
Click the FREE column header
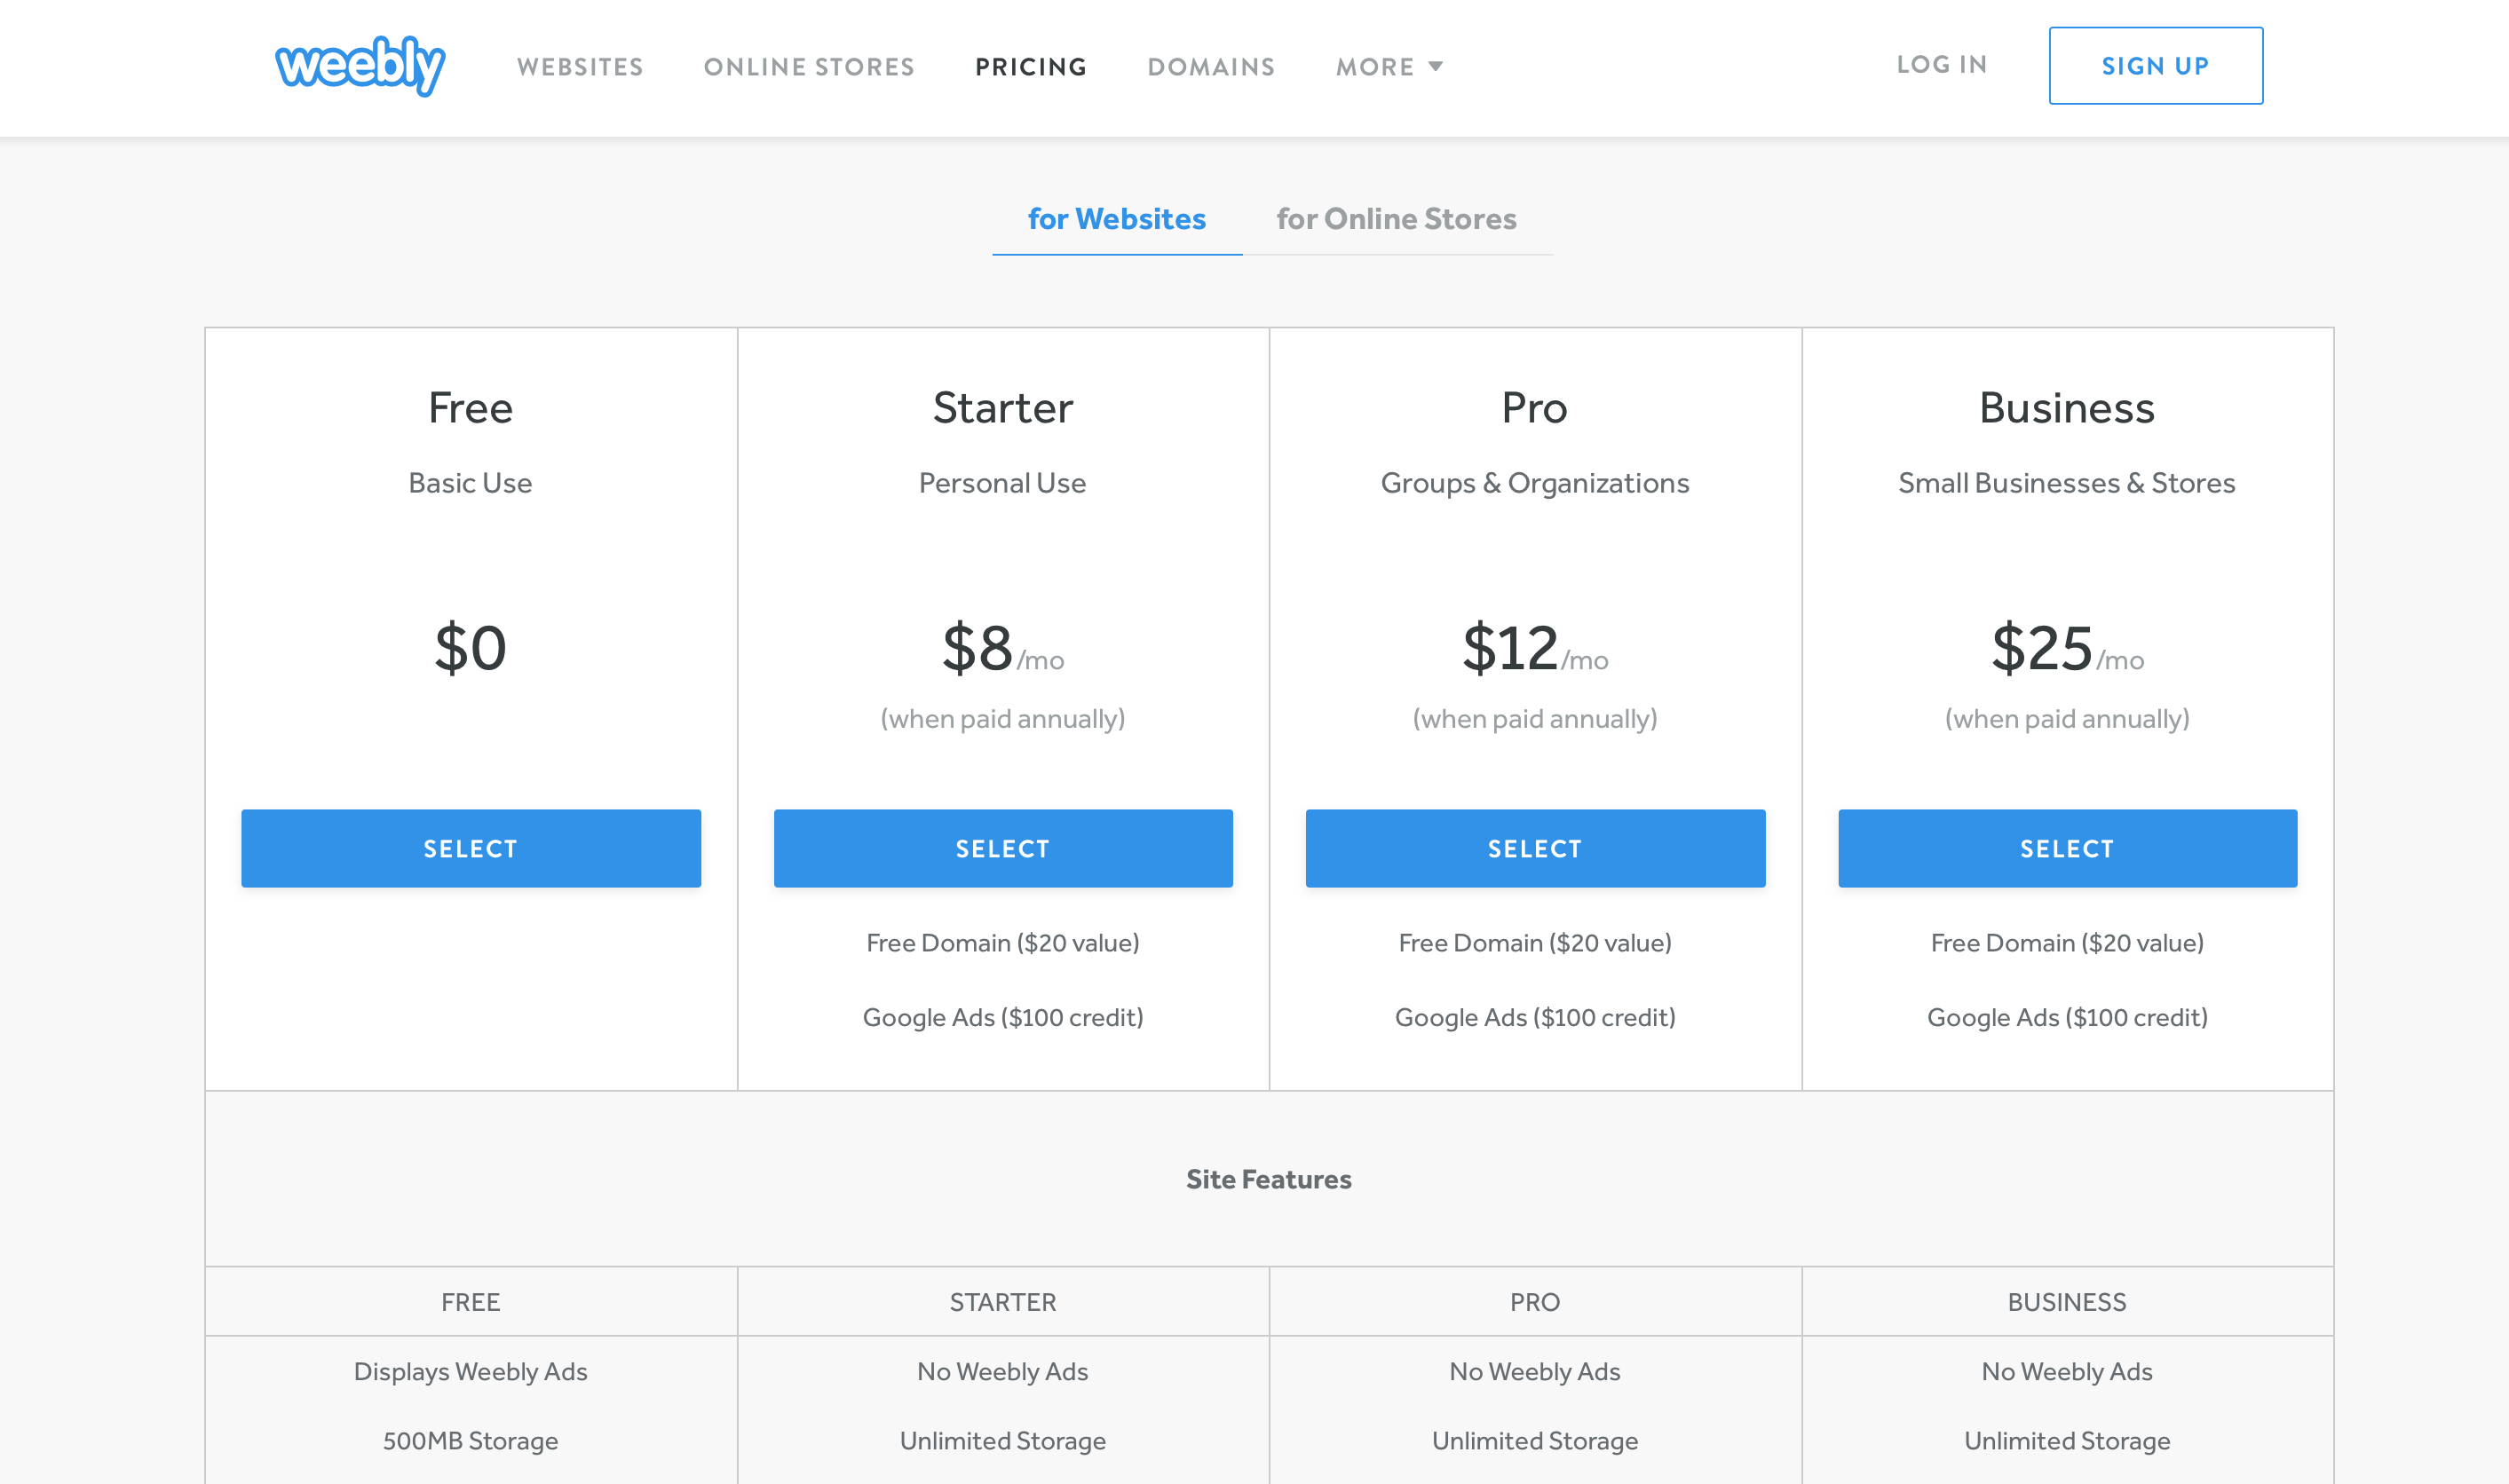[x=471, y=1302]
